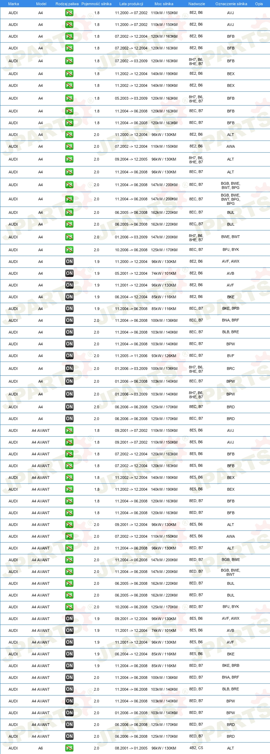
Task: Click petrol icon in A4 sedan BPJ, BYK row
Action: pyautogui.click(x=69, y=250)
